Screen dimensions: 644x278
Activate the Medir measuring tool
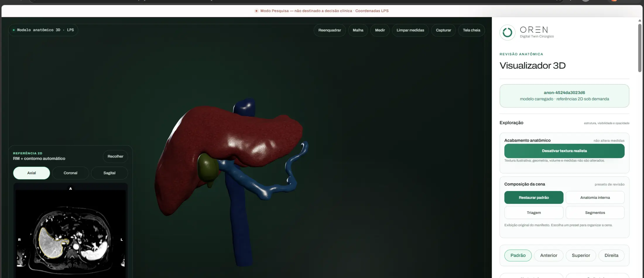point(380,30)
